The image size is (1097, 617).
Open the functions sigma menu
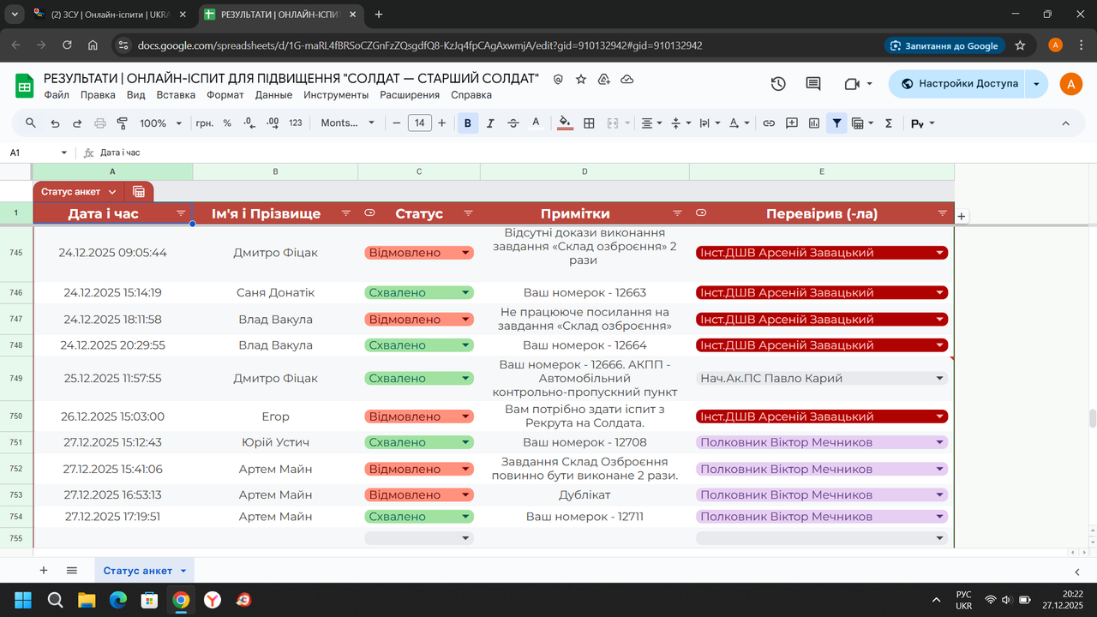click(x=889, y=123)
